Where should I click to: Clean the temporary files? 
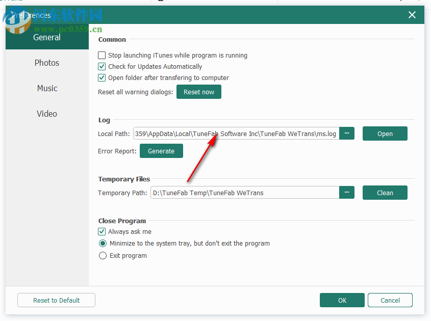pos(385,193)
